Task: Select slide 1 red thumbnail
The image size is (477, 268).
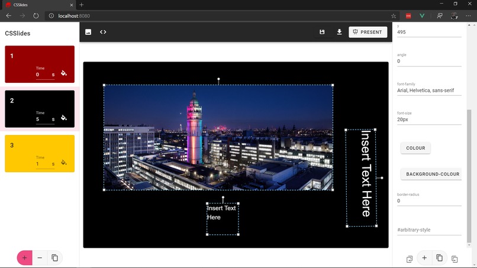Action: [x=40, y=64]
